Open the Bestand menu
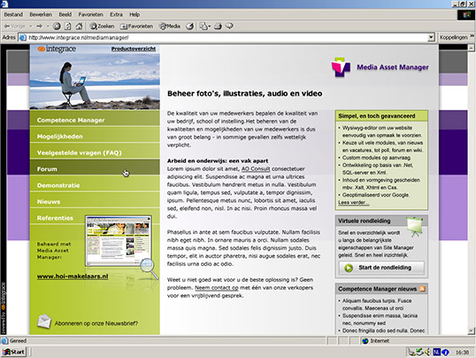Image resolution: width=476 pixels, height=358 pixels. coord(13,14)
